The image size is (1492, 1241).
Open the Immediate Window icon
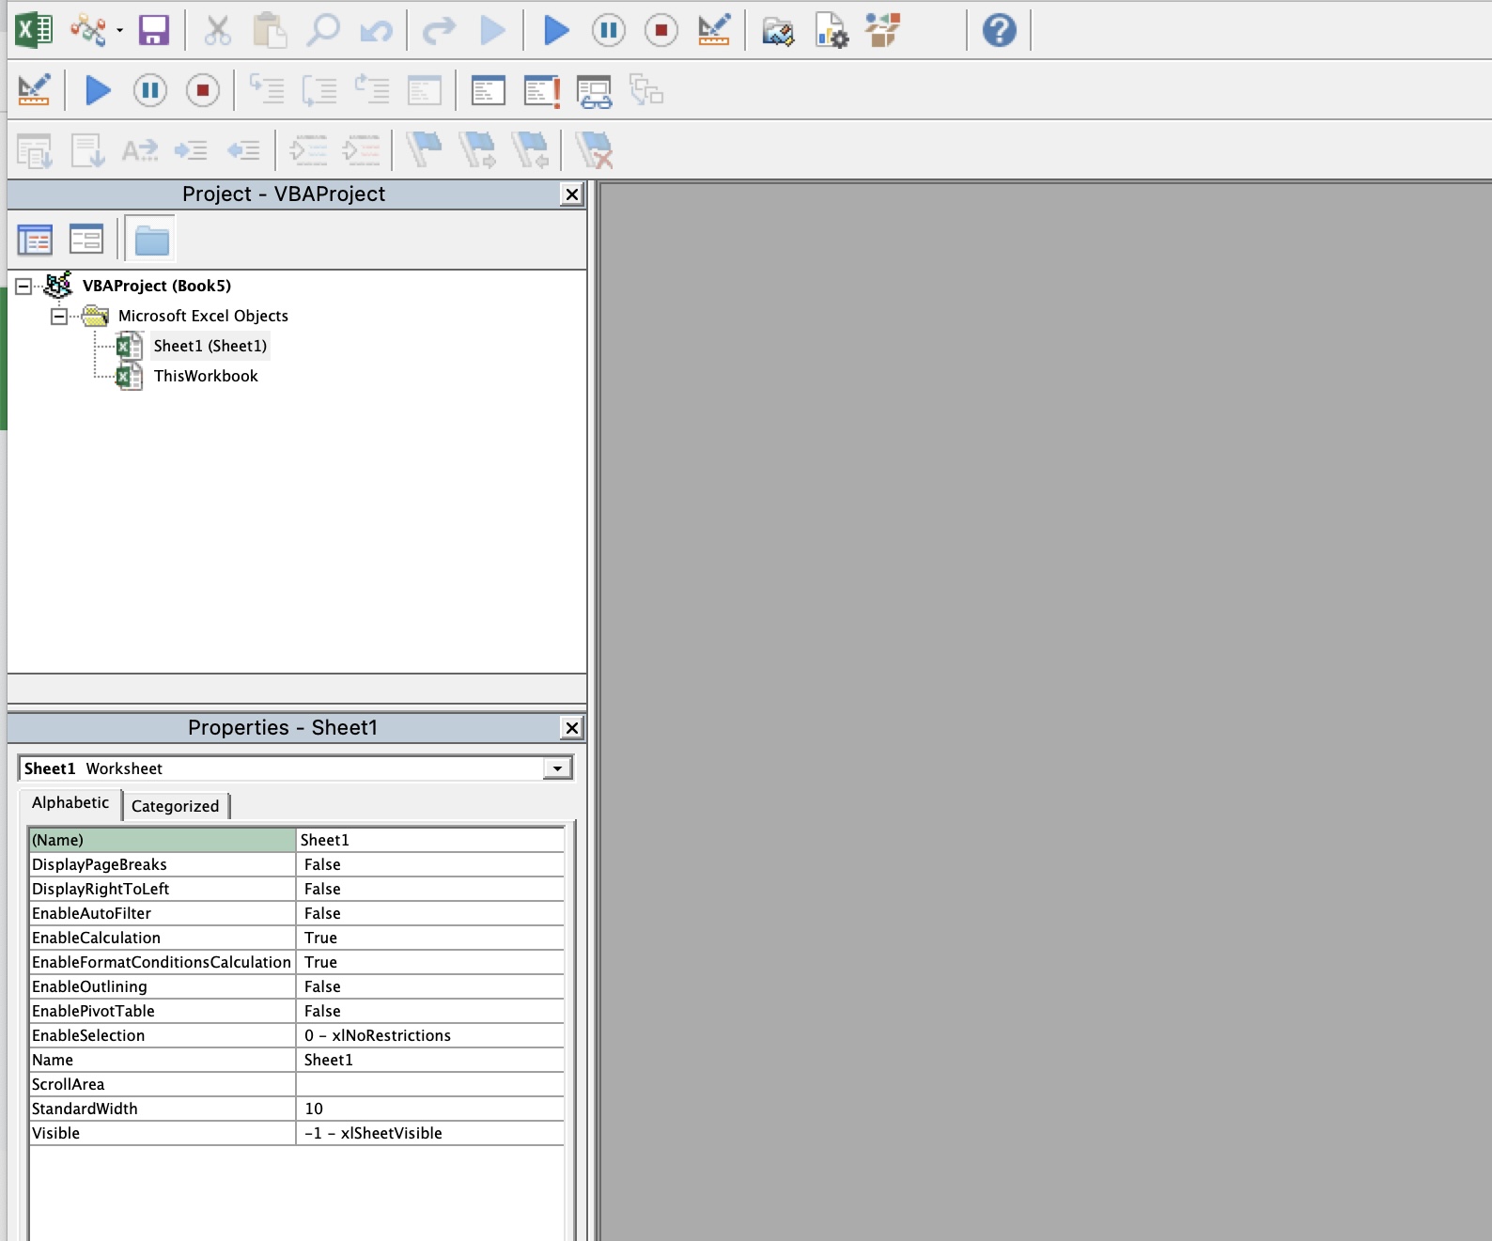[x=489, y=90]
